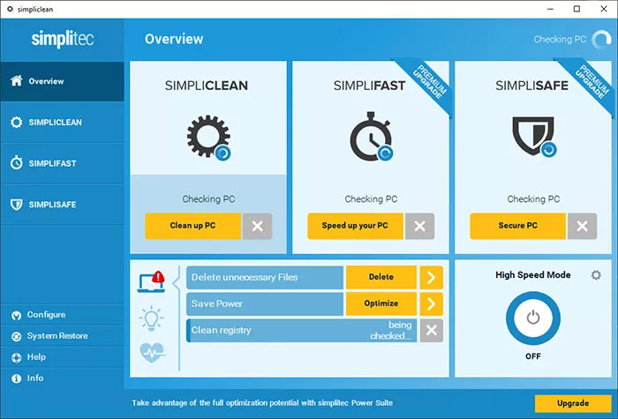The width and height of the screenshot is (618, 419).
Task: Select the lightbulb tips icon
Action: point(151,318)
